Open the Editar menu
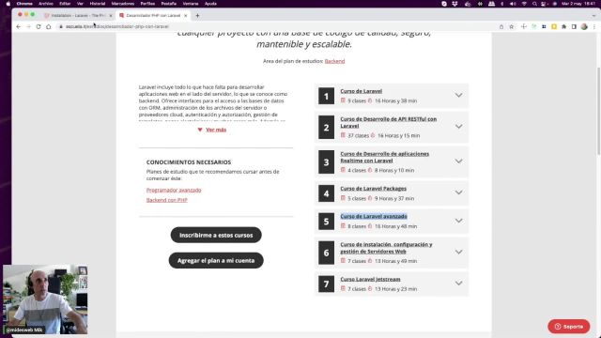The image size is (601, 338). (x=65, y=4)
